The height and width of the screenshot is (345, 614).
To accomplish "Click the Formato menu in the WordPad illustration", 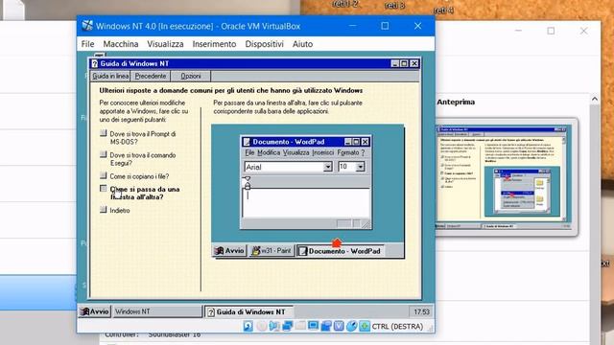I will 348,152.
